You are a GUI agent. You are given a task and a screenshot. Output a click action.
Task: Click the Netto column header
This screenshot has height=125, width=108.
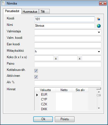click(x=64, y=90)
